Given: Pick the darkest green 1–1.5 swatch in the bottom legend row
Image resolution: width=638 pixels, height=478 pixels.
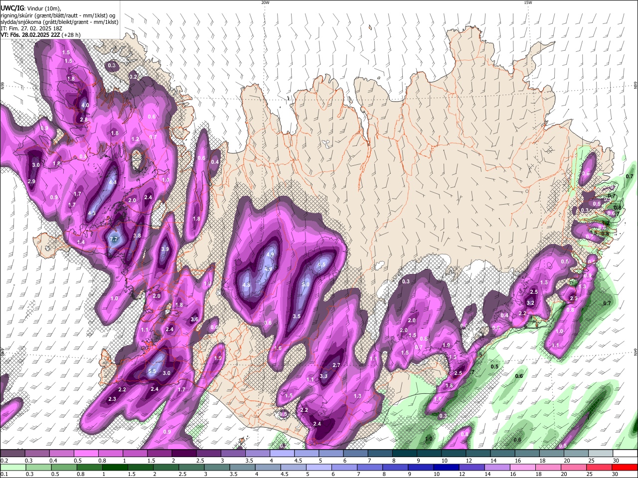Looking at the screenshot, I should click(115, 468).
